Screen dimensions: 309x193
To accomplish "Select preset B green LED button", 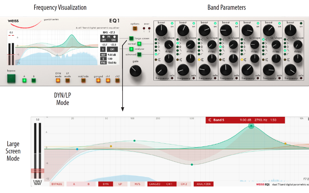I will point(34,80).
